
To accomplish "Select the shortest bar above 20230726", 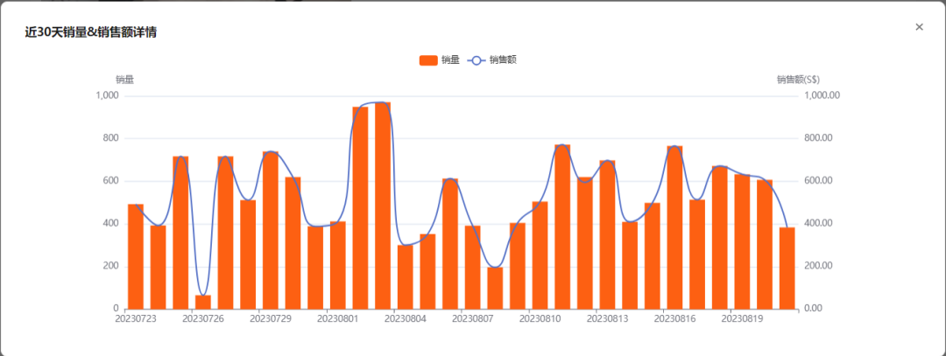I will click(203, 302).
